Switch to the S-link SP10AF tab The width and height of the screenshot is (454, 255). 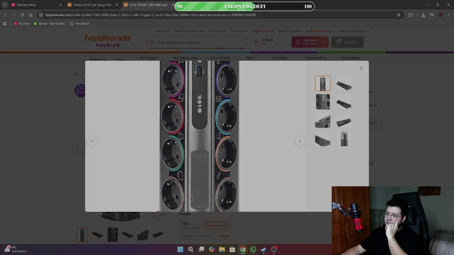pyautogui.click(x=149, y=5)
